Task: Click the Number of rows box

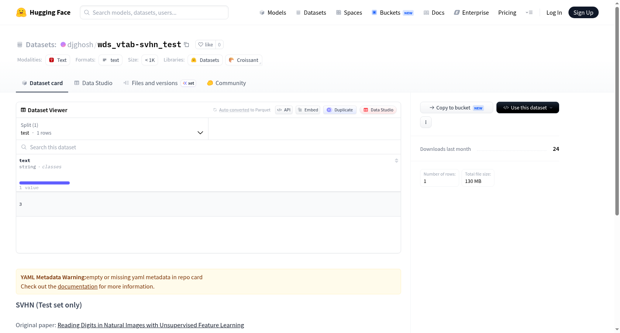Action: point(439,178)
